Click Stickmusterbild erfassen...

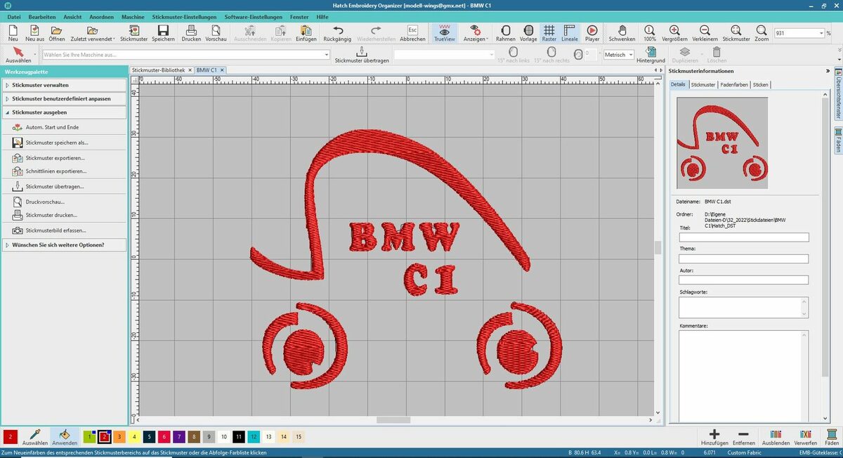point(55,230)
